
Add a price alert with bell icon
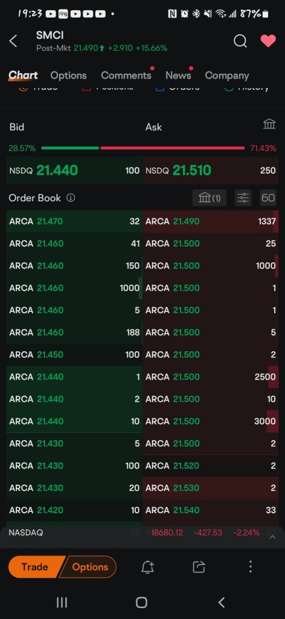click(x=148, y=567)
